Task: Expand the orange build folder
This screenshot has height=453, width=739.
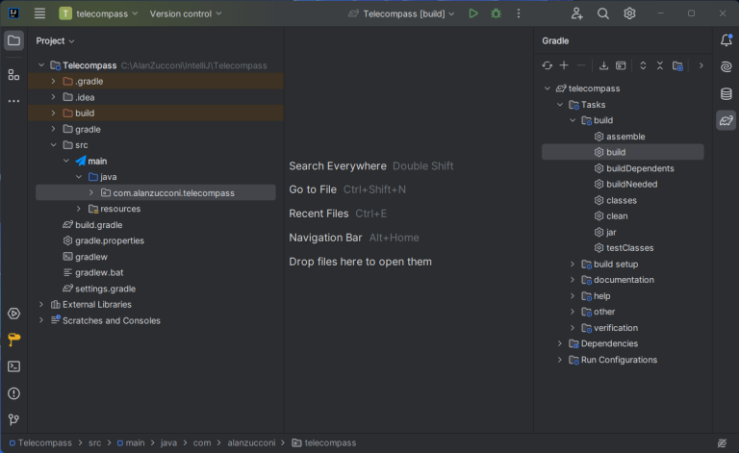Action: point(53,113)
